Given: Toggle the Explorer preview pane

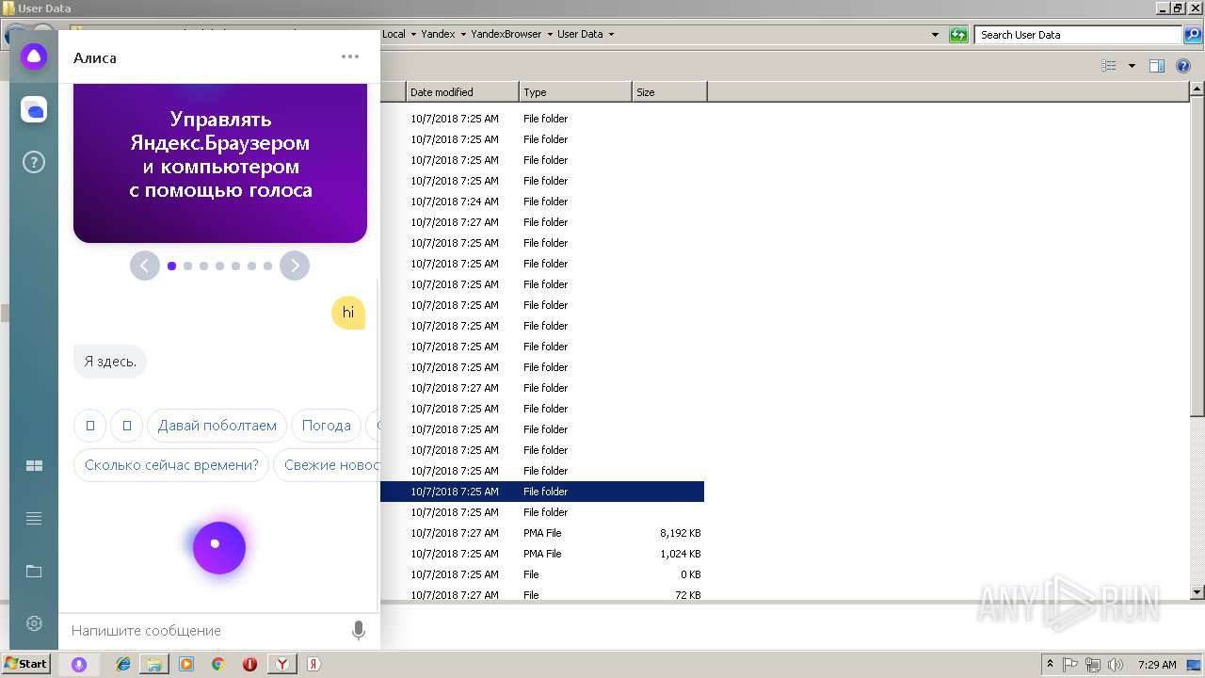Looking at the screenshot, I should (1157, 66).
